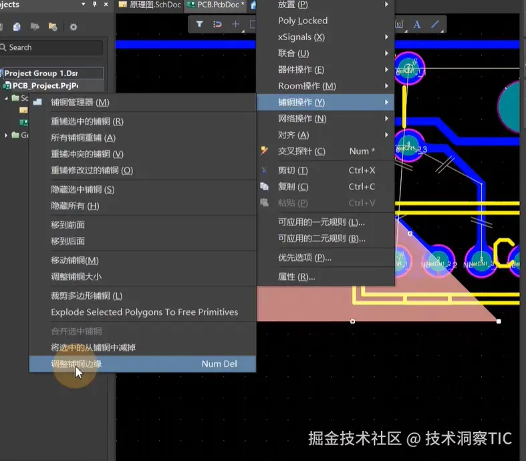Expand 放置 (P) submenu

[x=325, y=5]
